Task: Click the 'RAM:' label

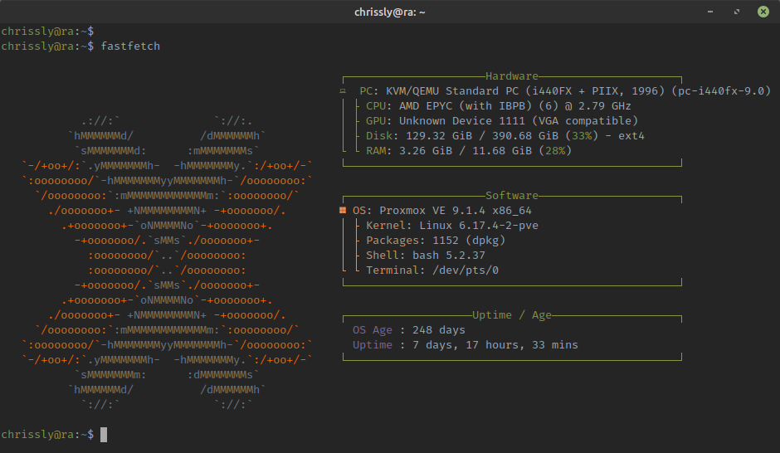Action: coord(379,151)
